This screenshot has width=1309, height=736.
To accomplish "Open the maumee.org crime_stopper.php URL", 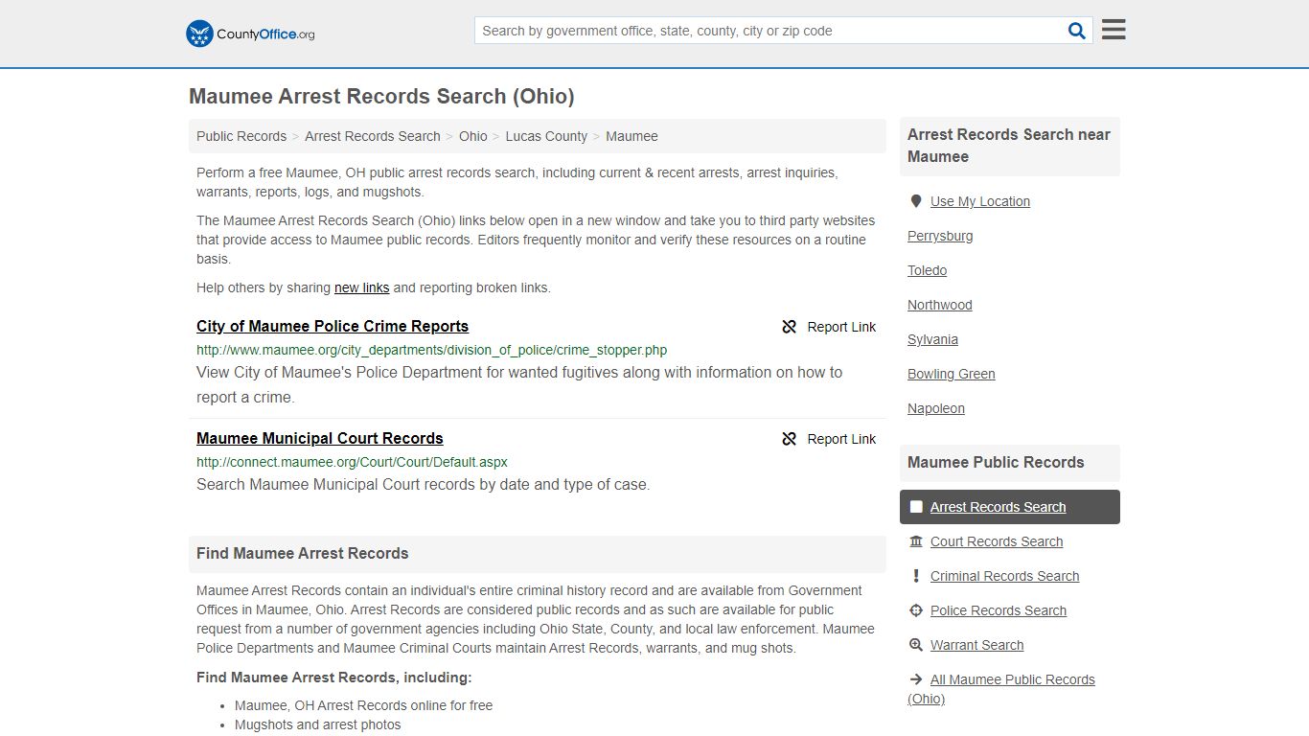I will 432,350.
